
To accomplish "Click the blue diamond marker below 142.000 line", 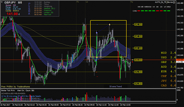I will (96, 60).
